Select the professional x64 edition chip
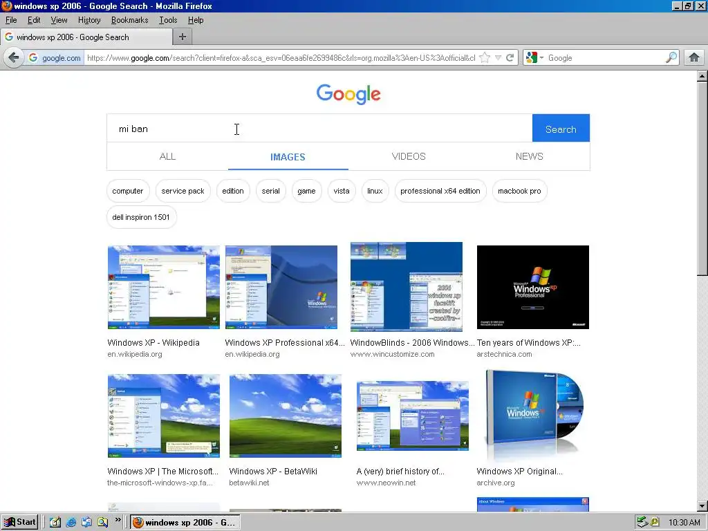Image resolution: width=708 pixels, height=531 pixels. [x=440, y=191]
